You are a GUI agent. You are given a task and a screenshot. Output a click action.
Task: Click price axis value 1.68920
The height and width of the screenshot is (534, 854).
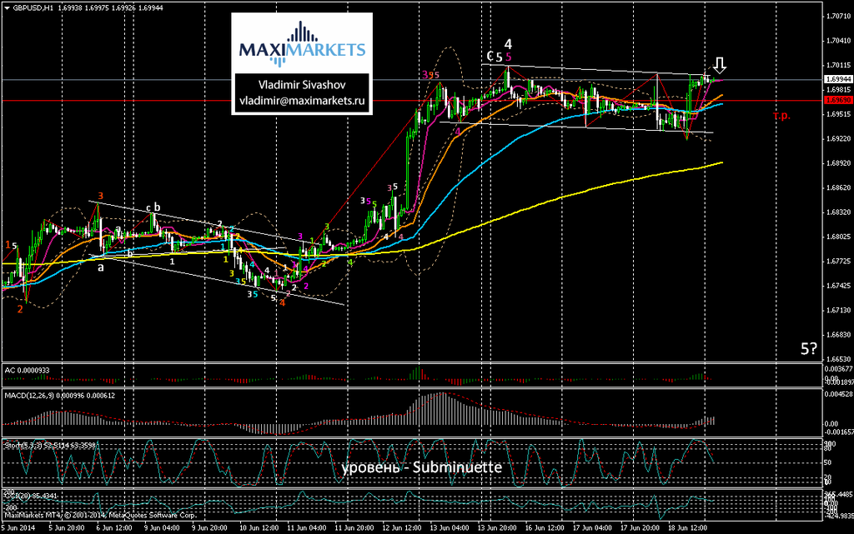pos(838,163)
